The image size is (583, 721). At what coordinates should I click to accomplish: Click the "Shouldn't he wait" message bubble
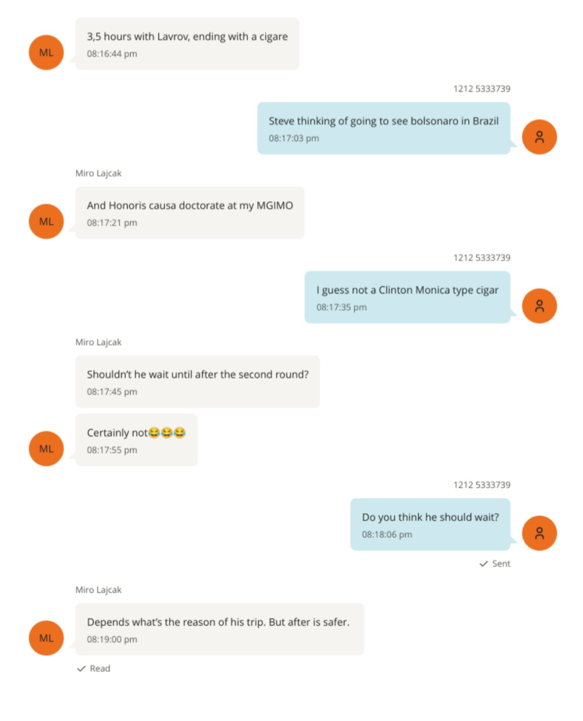point(198,374)
